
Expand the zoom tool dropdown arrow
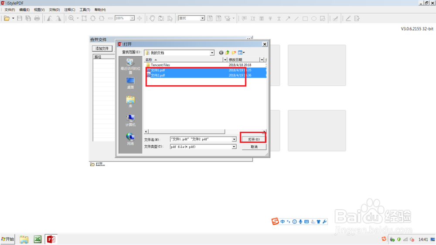pyautogui.click(x=78, y=19)
